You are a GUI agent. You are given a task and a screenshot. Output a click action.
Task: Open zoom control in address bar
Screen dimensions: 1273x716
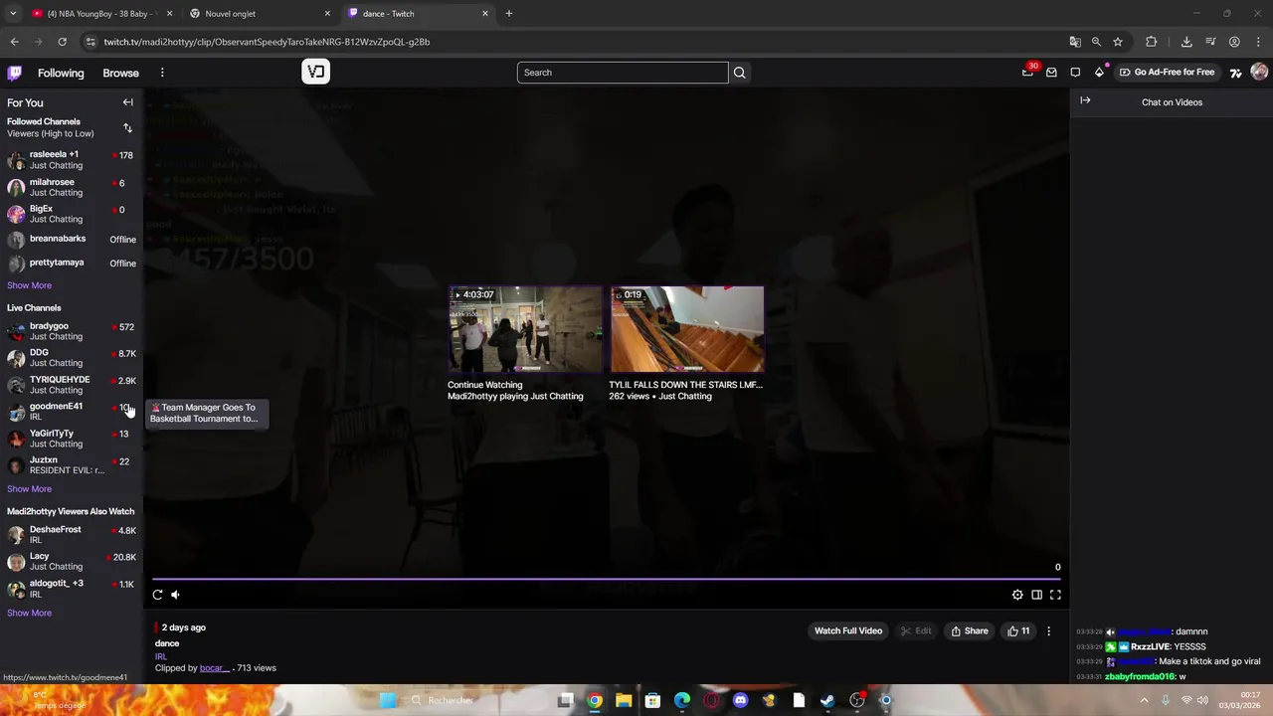pyautogui.click(x=1096, y=42)
